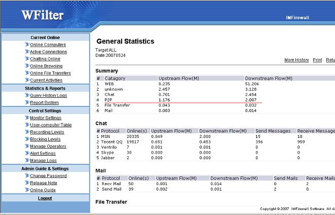Click Send Mail row in Mail table
Image resolution: width=335 pixels, height=215 pixels.
215,189
